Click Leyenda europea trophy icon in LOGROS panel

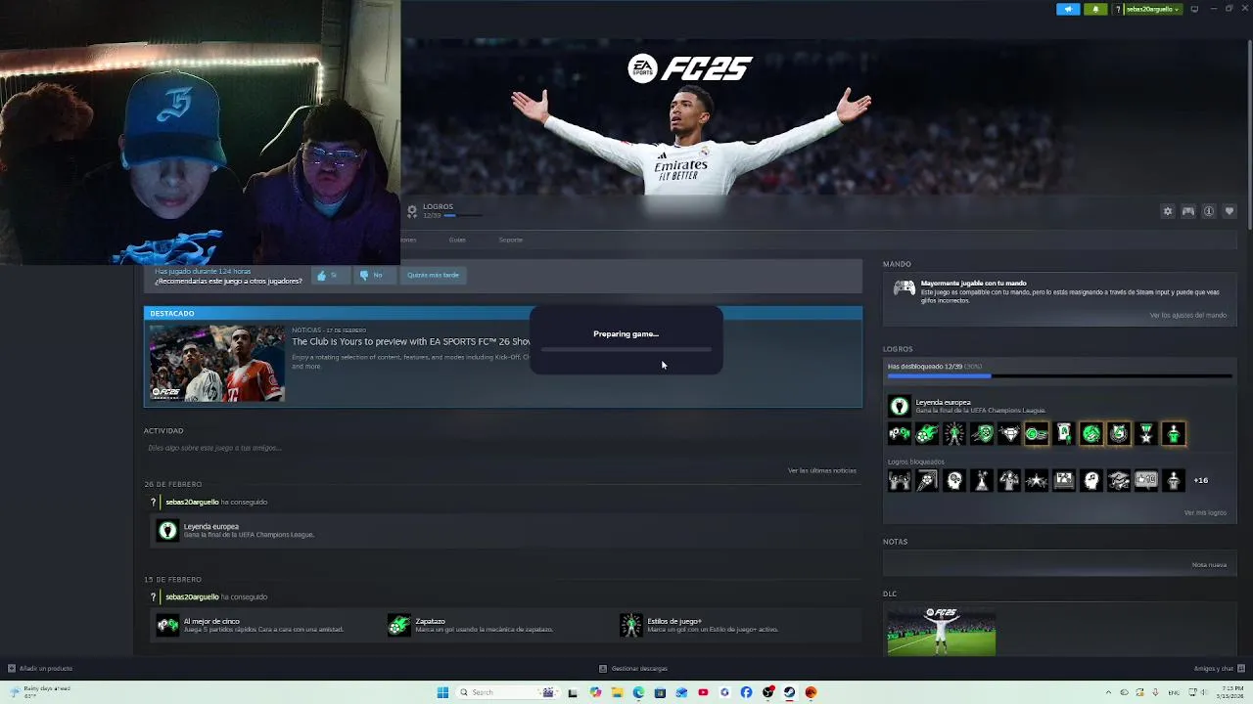click(899, 407)
